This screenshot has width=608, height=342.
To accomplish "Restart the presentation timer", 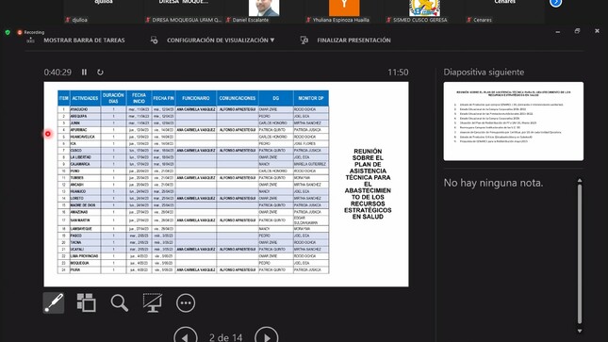I will (100, 73).
